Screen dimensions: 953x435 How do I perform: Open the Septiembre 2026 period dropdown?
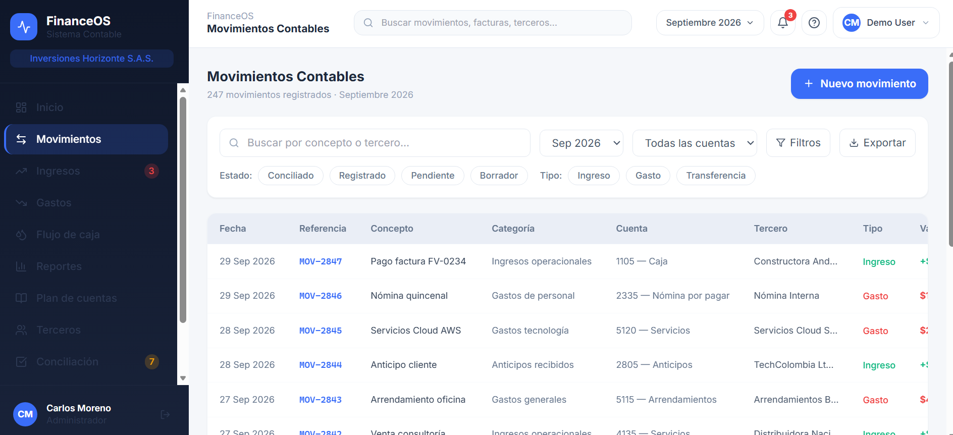710,23
